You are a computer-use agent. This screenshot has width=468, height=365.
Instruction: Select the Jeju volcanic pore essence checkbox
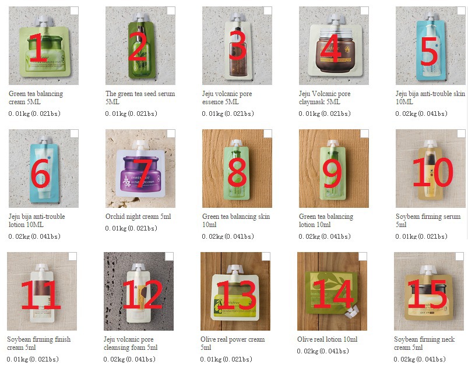tap(268, 10)
